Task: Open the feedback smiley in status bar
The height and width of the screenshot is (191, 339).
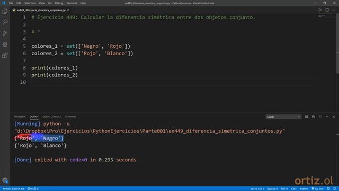Action: 328,189
